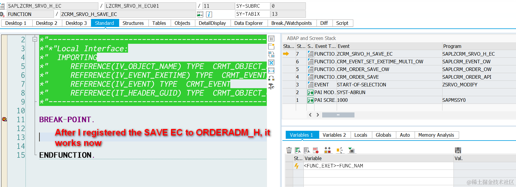The height and width of the screenshot is (187, 516).
Task: Select the Variables 1 tab
Action: coord(302,135)
